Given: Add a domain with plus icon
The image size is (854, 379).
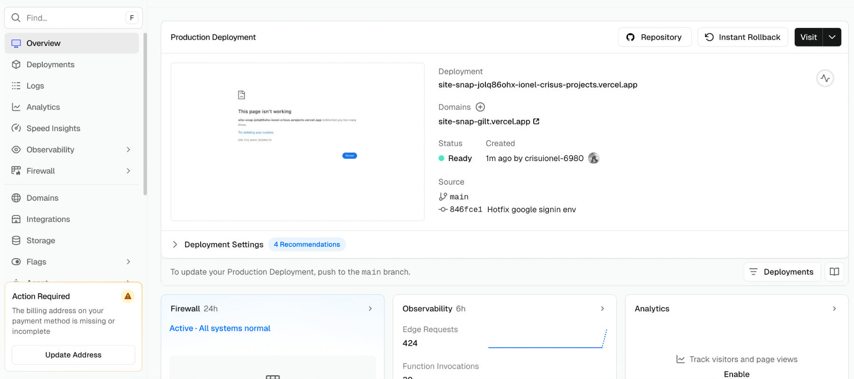Looking at the screenshot, I should click(x=480, y=107).
